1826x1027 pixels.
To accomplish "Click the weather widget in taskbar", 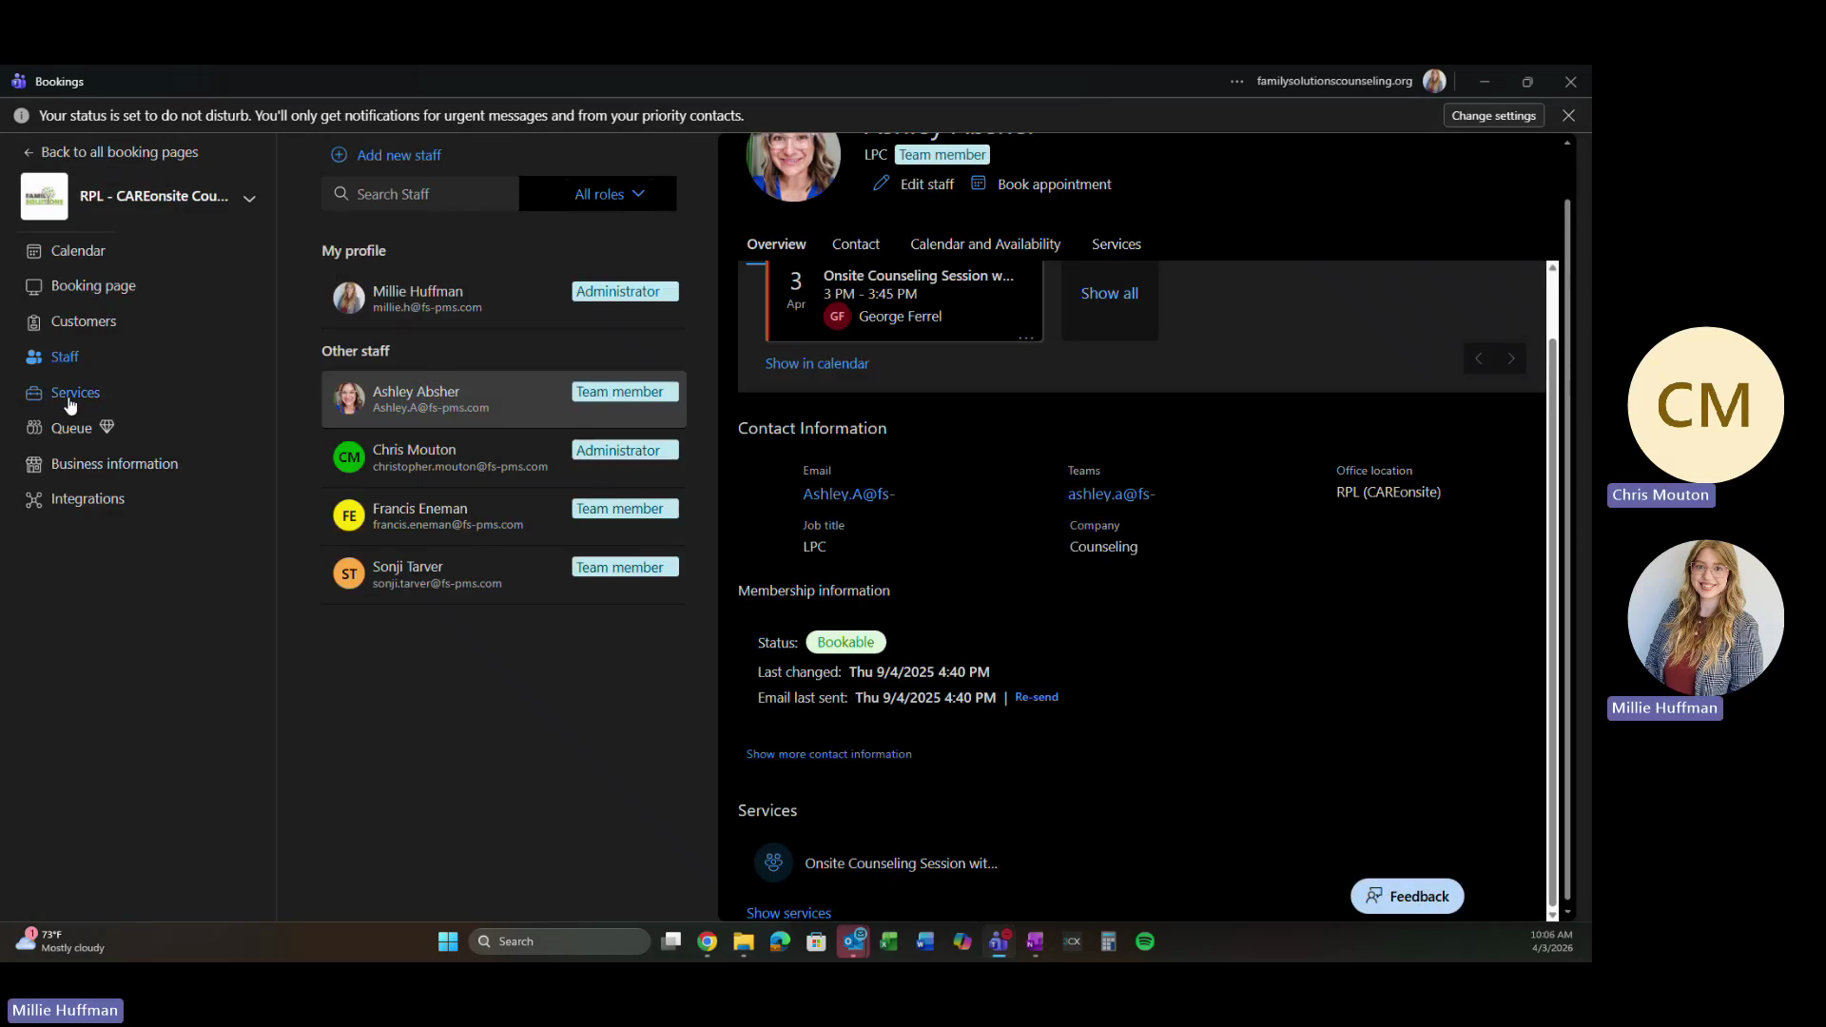I will click(60, 941).
